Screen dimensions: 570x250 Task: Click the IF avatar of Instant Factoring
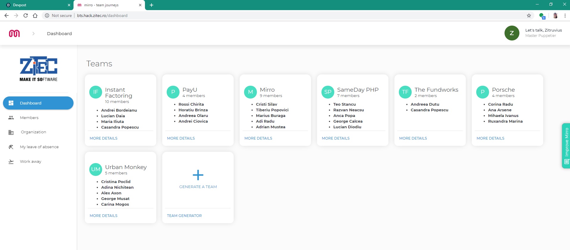pyautogui.click(x=96, y=92)
